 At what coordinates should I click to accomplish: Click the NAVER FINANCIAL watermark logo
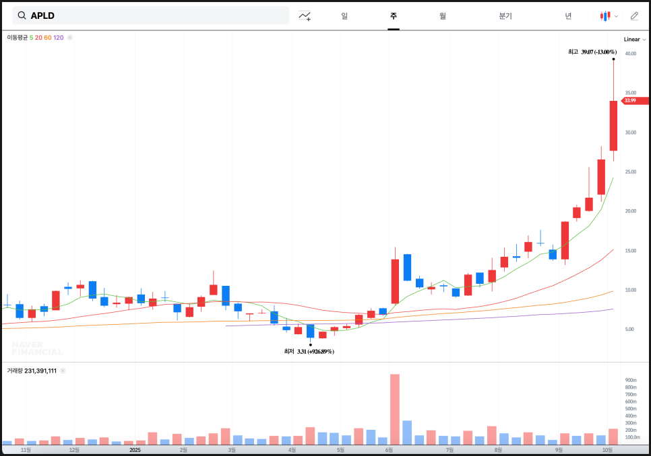[x=37, y=348]
